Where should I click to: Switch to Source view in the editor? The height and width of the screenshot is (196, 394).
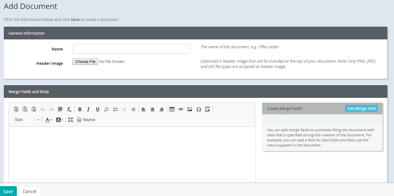(x=86, y=120)
